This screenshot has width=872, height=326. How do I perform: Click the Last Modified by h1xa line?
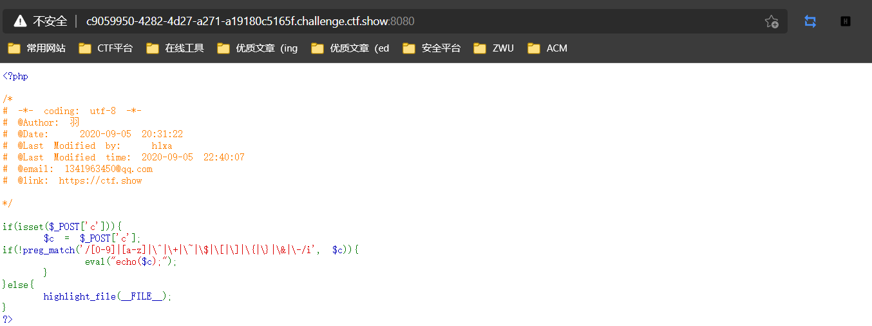tap(88, 146)
